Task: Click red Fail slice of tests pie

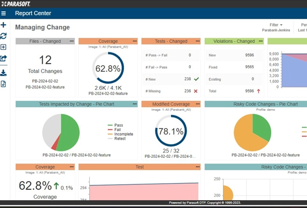Action: click(55, 146)
